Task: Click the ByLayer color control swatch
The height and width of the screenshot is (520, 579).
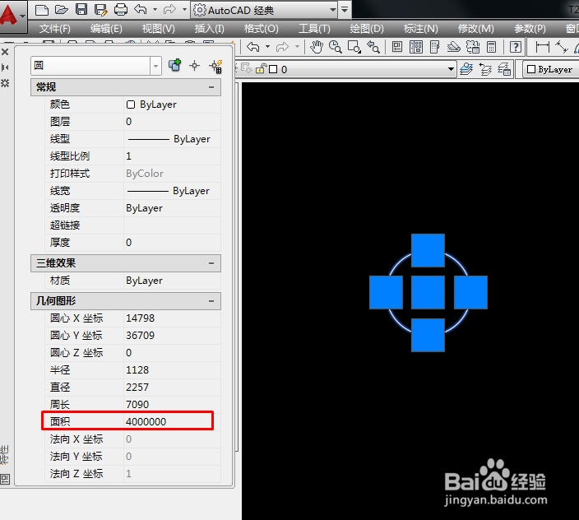Action: point(531,69)
